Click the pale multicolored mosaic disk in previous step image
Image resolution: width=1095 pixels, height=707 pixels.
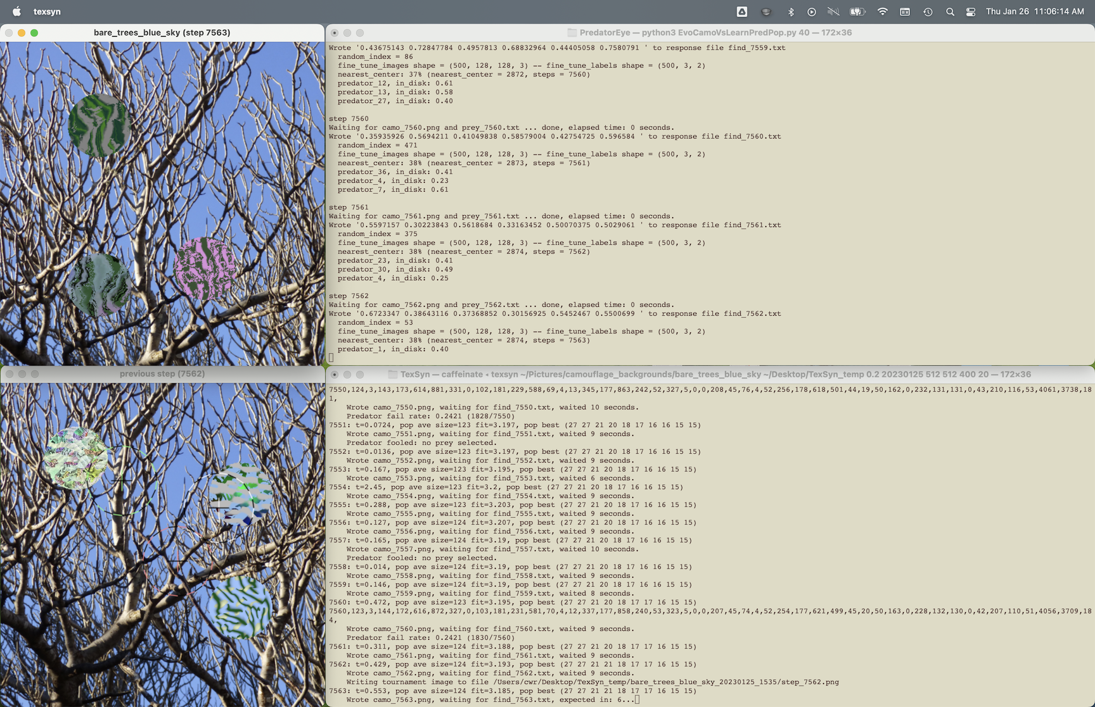[x=75, y=458]
